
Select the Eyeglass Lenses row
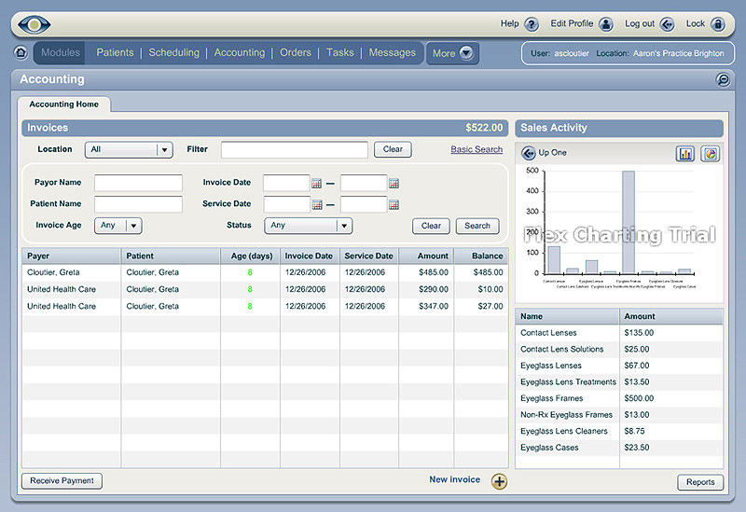point(619,366)
